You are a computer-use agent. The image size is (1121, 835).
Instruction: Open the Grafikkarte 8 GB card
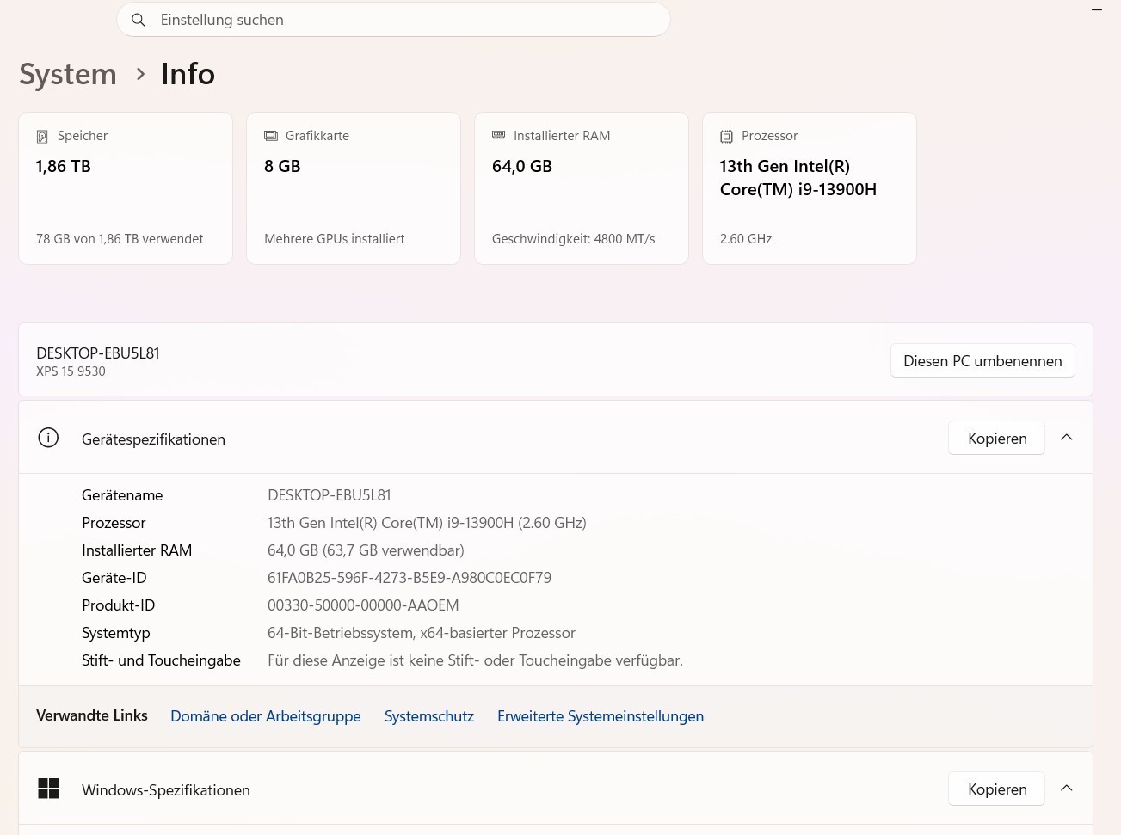(354, 188)
